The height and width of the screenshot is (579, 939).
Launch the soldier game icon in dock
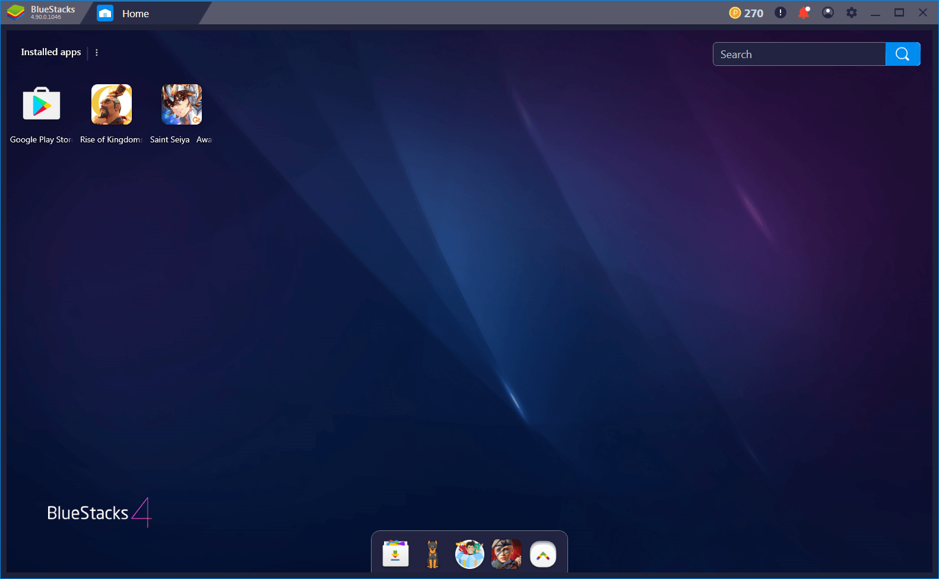[506, 554]
